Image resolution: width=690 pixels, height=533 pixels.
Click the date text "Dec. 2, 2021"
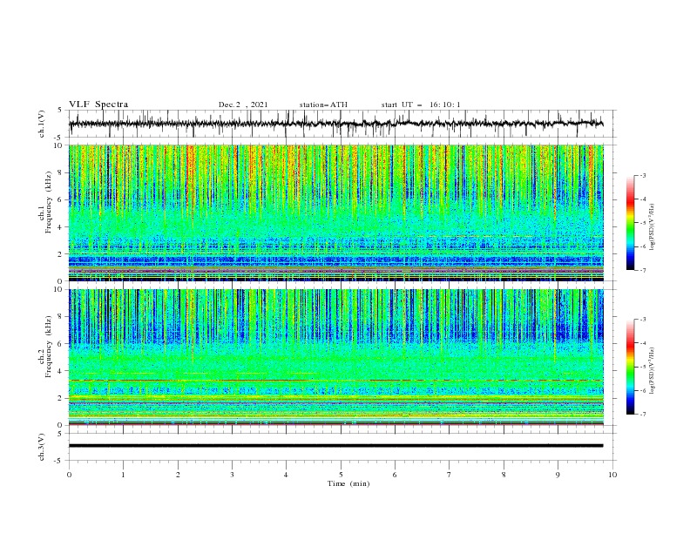[x=243, y=105]
